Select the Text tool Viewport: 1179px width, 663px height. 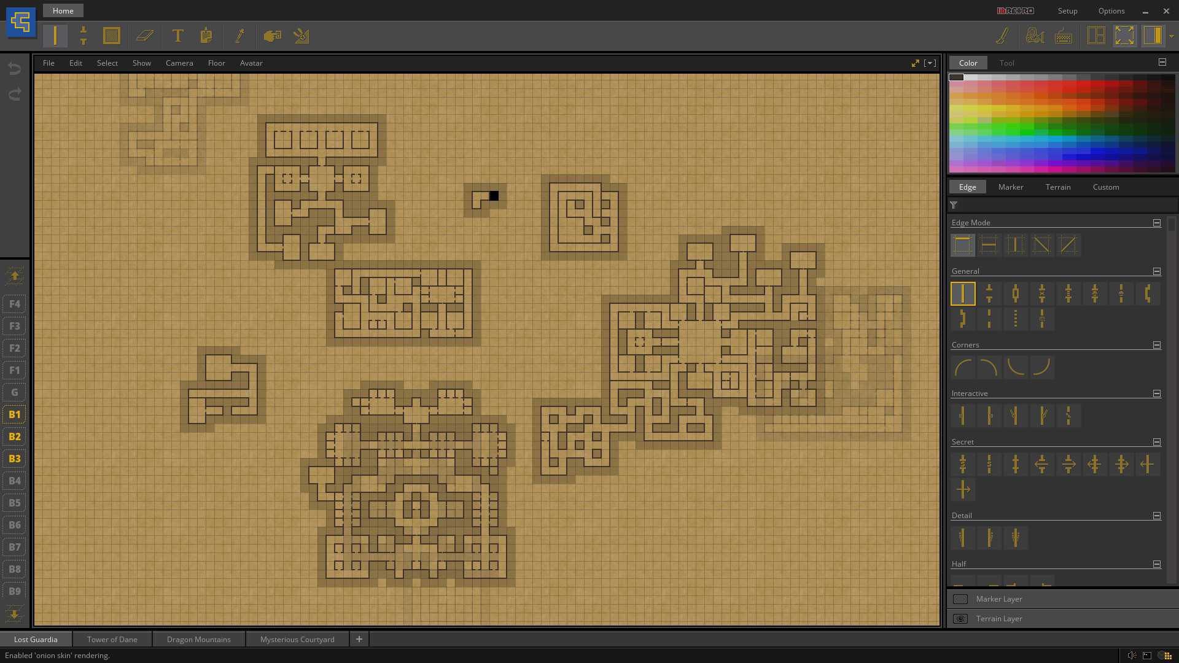[177, 36]
